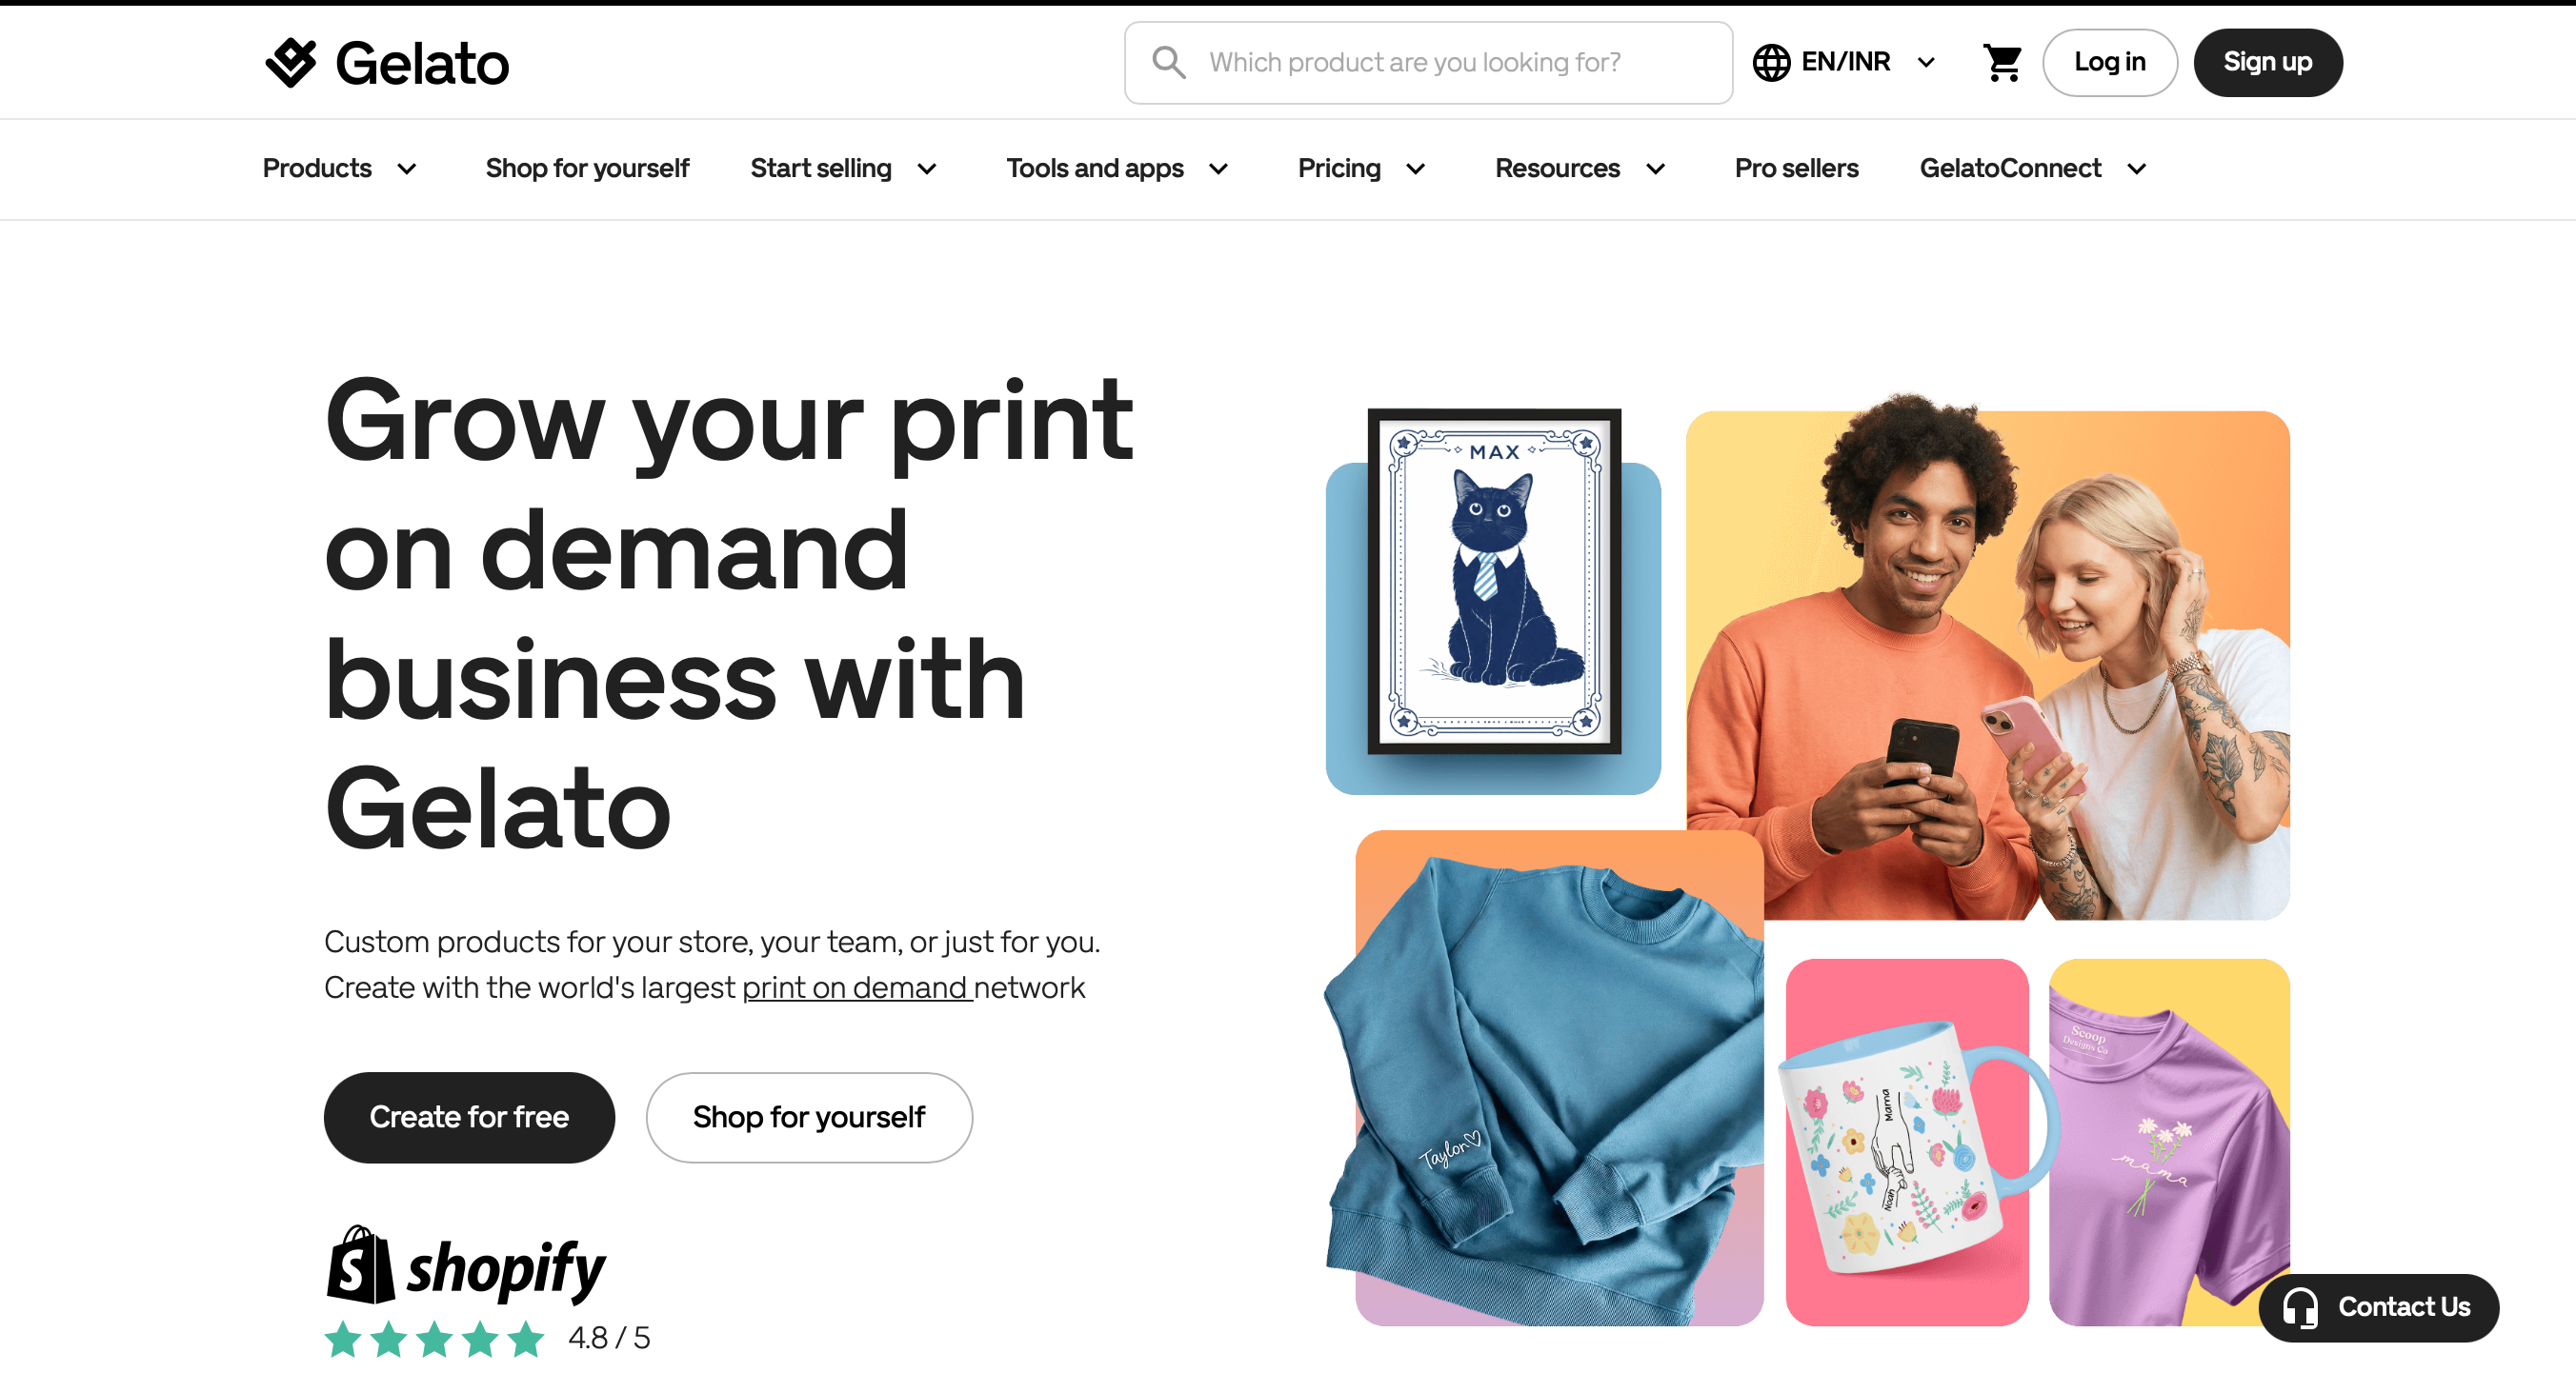Open the Pricing dropdown menu

click(x=1361, y=168)
